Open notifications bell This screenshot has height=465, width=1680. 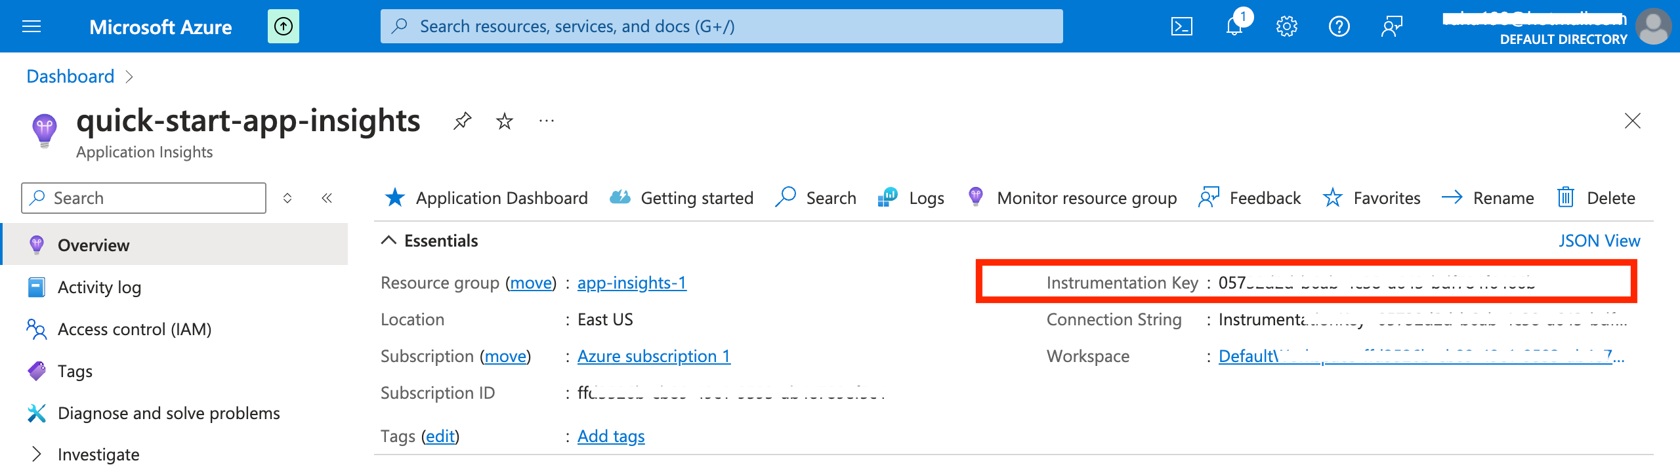point(1234,26)
